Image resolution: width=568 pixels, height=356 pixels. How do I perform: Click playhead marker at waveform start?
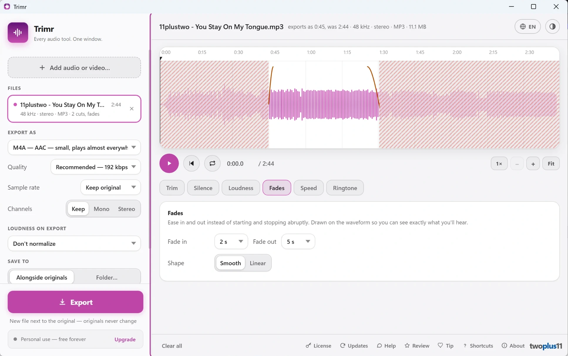(161, 58)
